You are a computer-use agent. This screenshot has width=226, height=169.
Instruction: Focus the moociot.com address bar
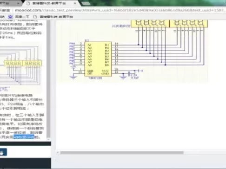point(120,10)
